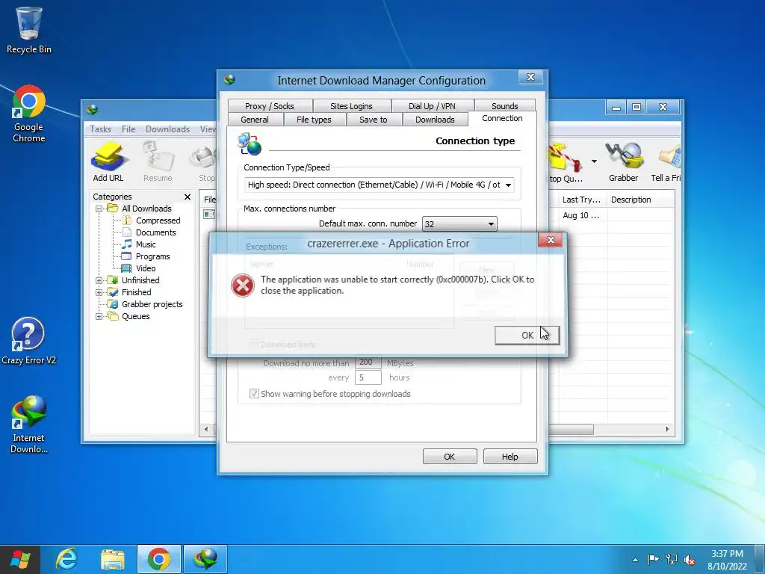
Task: Select Grabber projects in Categories
Action: (152, 304)
